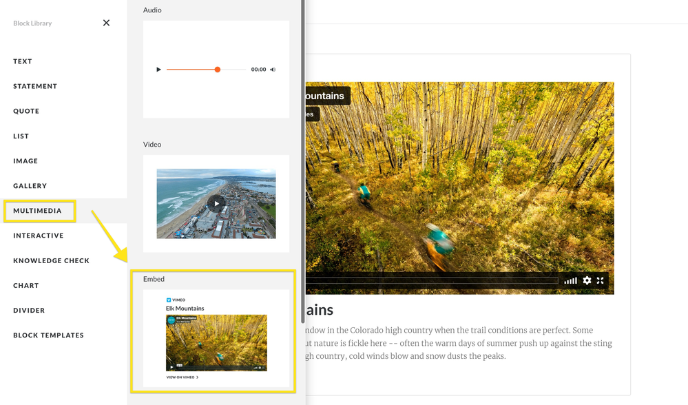
Task: Open Vimeo video settings gear
Action: click(x=587, y=280)
